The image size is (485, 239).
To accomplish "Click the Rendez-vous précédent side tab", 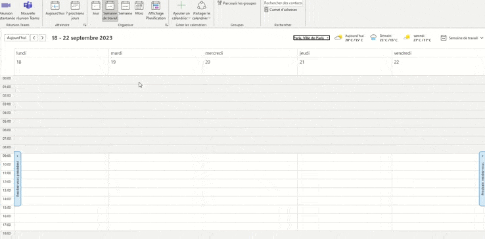I will [18, 179].
